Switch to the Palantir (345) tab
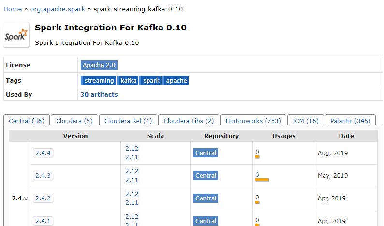Image resolution: width=384 pixels, height=226 pixels. [350, 121]
